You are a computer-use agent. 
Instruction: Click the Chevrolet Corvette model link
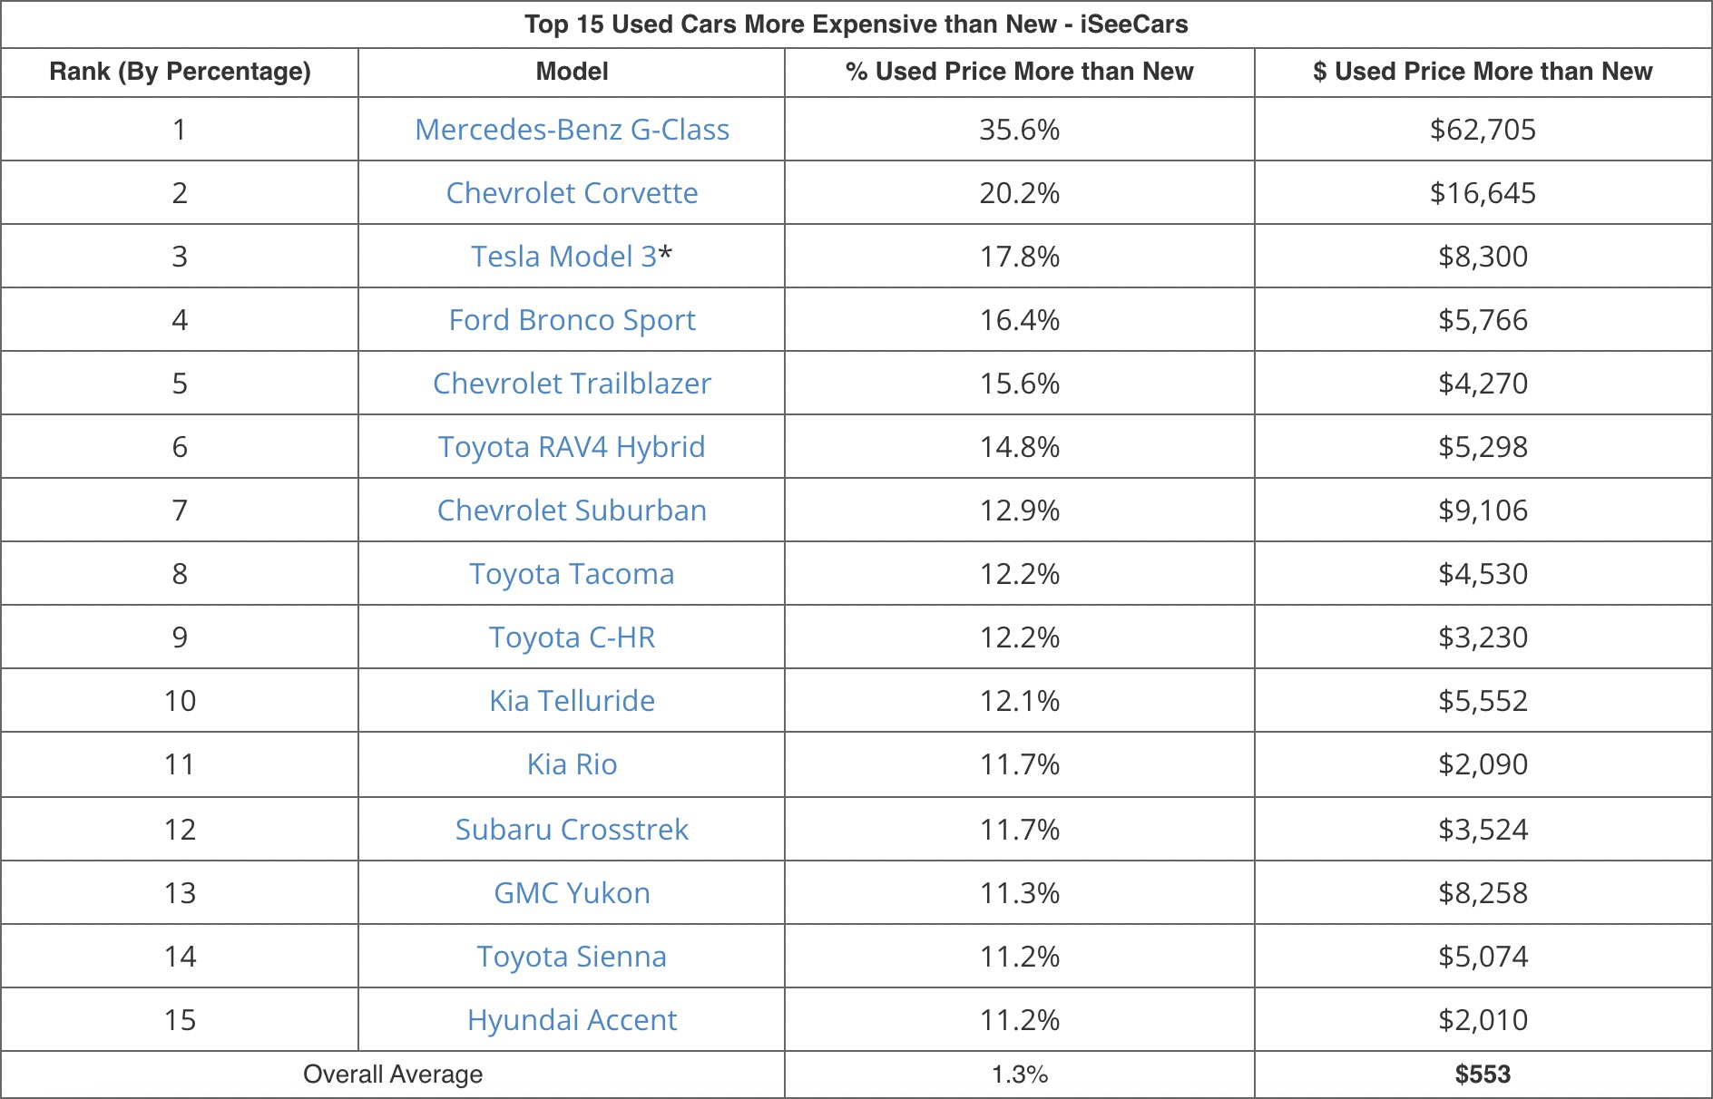(x=572, y=193)
